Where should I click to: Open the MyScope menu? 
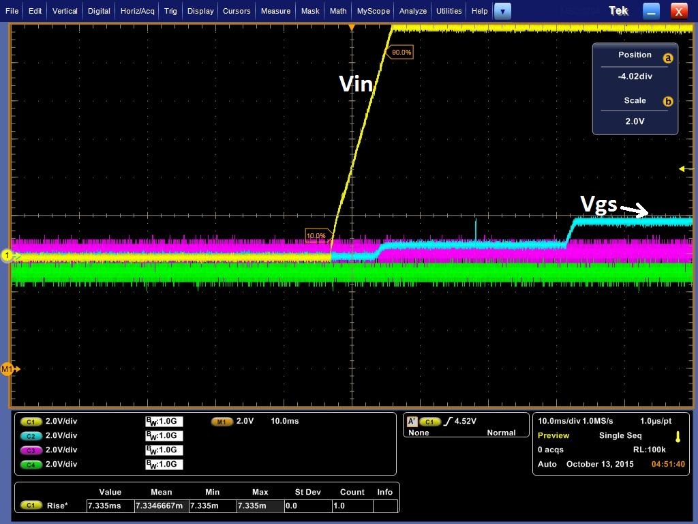point(373,11)
